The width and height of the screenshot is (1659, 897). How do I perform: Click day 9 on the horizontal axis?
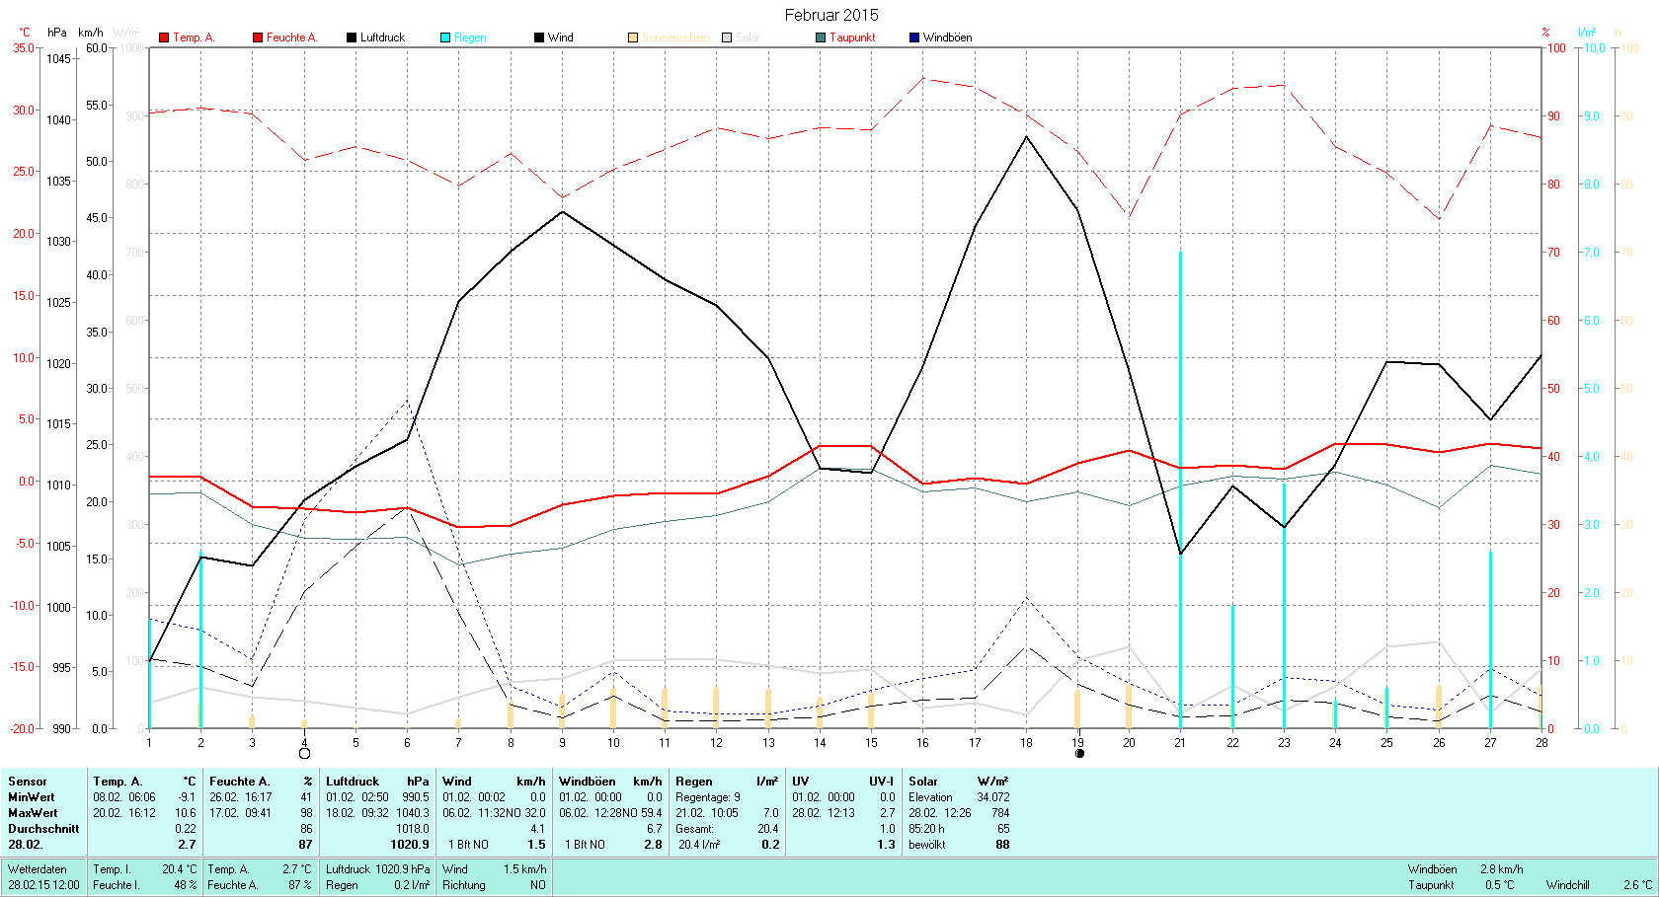pyautogui.click(x=562, y=742)
